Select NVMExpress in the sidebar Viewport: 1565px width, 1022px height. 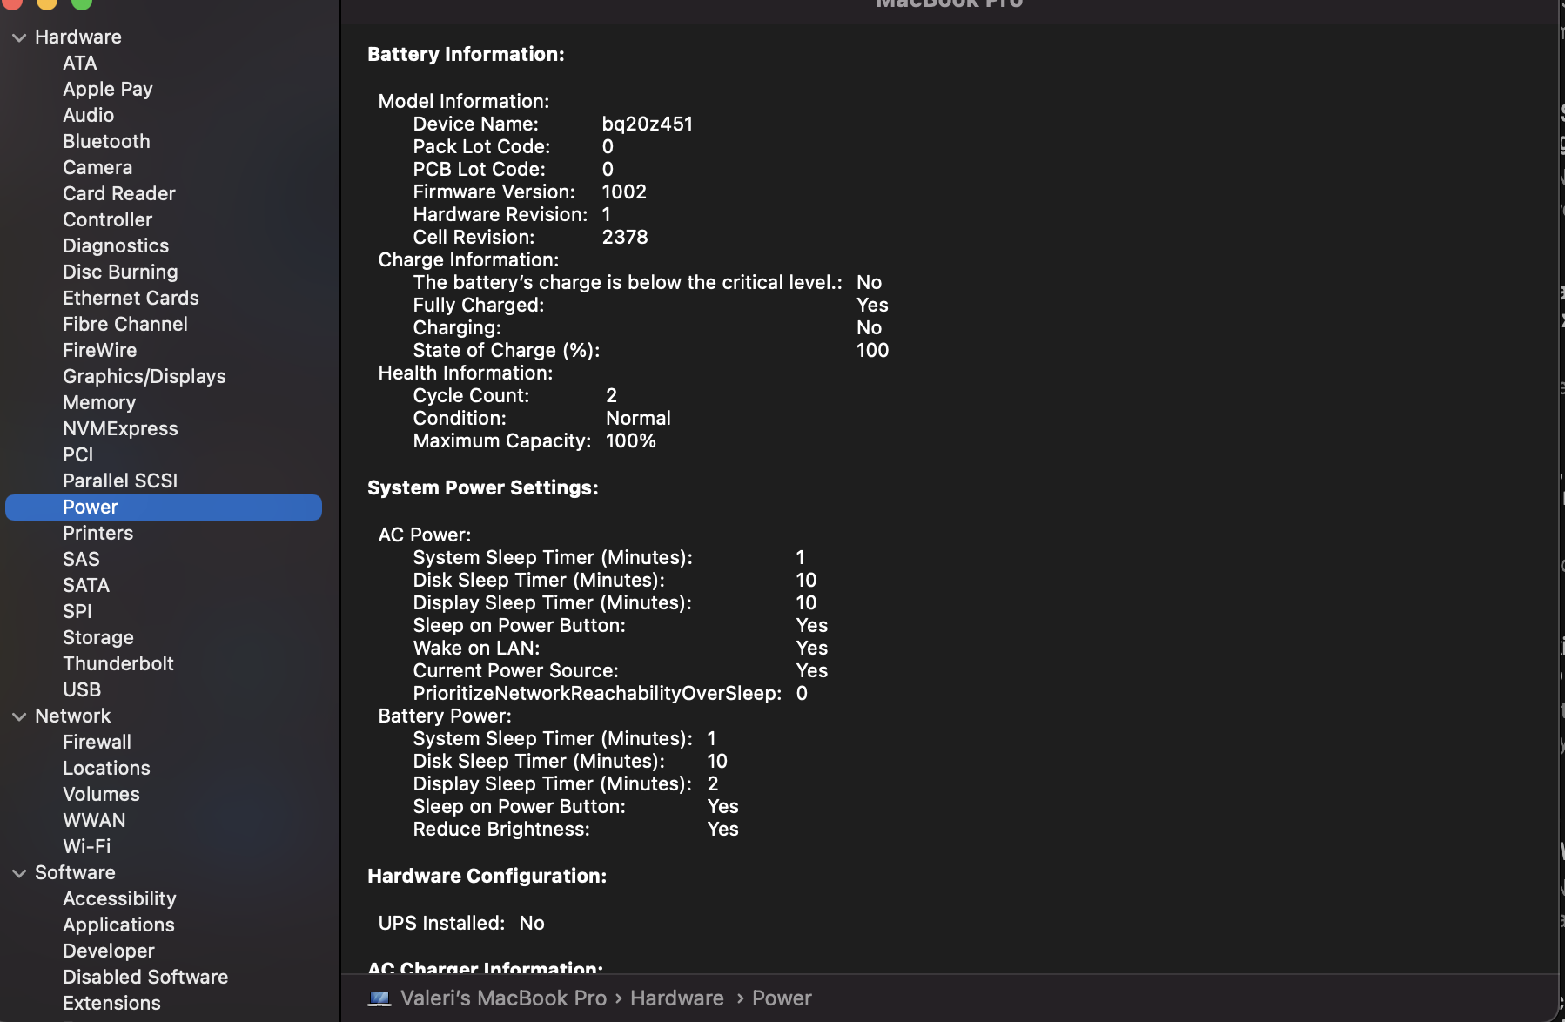120,428
